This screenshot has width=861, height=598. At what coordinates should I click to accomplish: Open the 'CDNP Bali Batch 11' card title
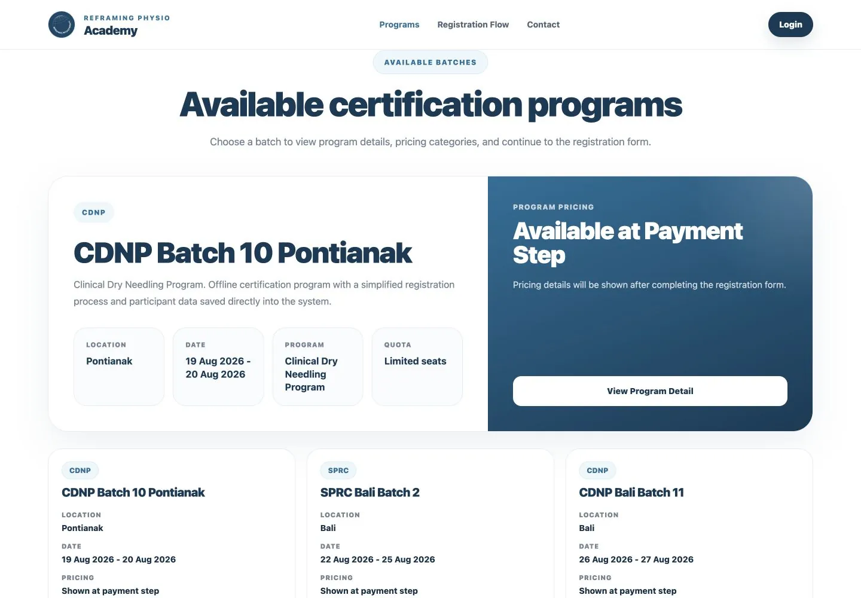(631, 492)
